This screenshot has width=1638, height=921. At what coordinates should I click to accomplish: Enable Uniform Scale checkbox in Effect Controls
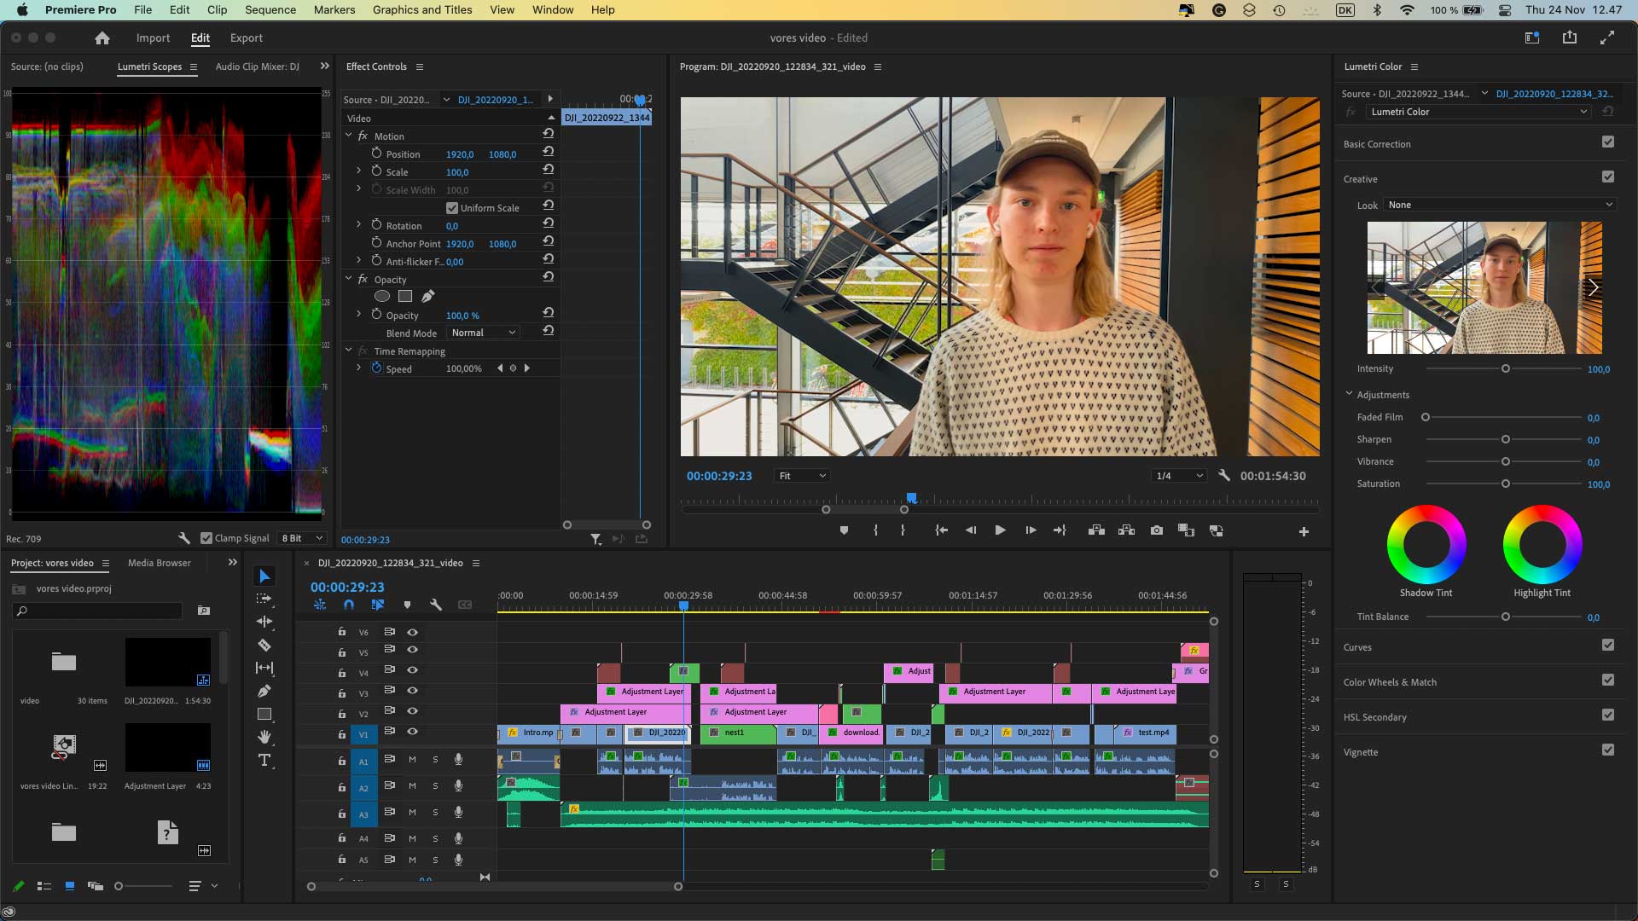coord(452,207)
